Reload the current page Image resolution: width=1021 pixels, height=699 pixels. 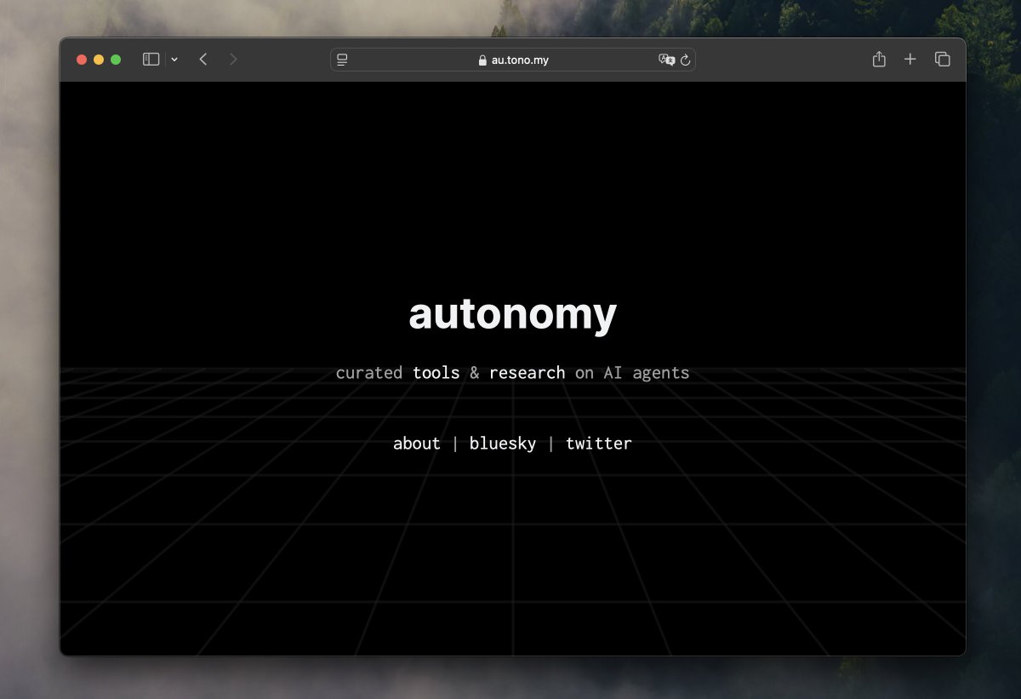685,60
